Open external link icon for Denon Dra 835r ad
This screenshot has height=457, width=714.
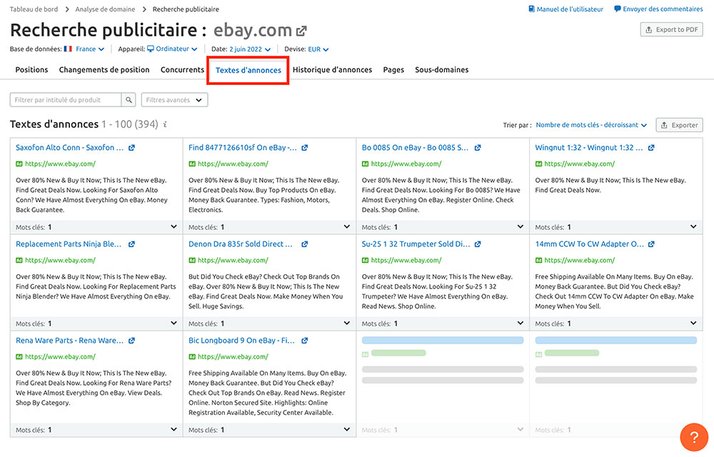point(305,244)
